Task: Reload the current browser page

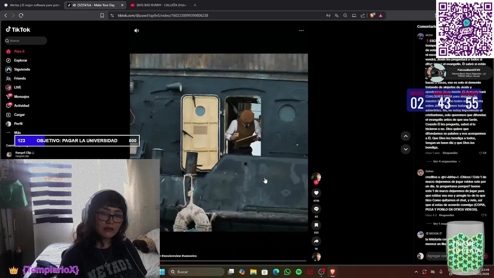Action: [21, 15]
